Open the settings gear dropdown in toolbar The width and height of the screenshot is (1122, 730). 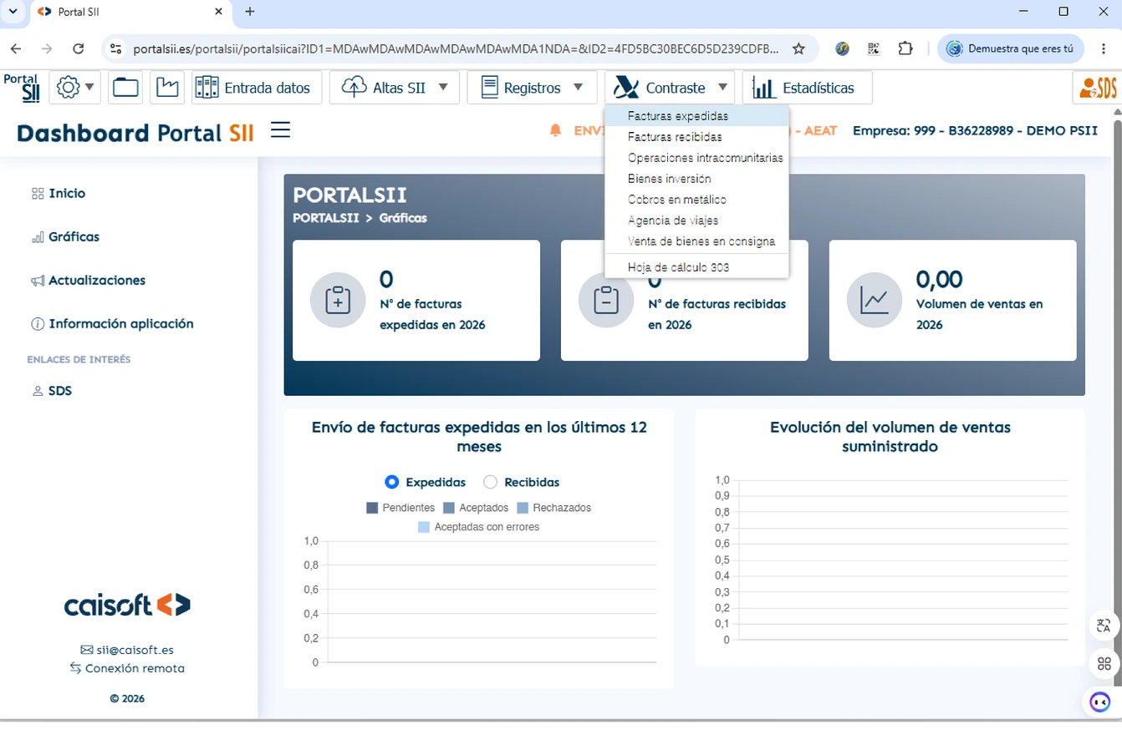(x=75, y=88)
